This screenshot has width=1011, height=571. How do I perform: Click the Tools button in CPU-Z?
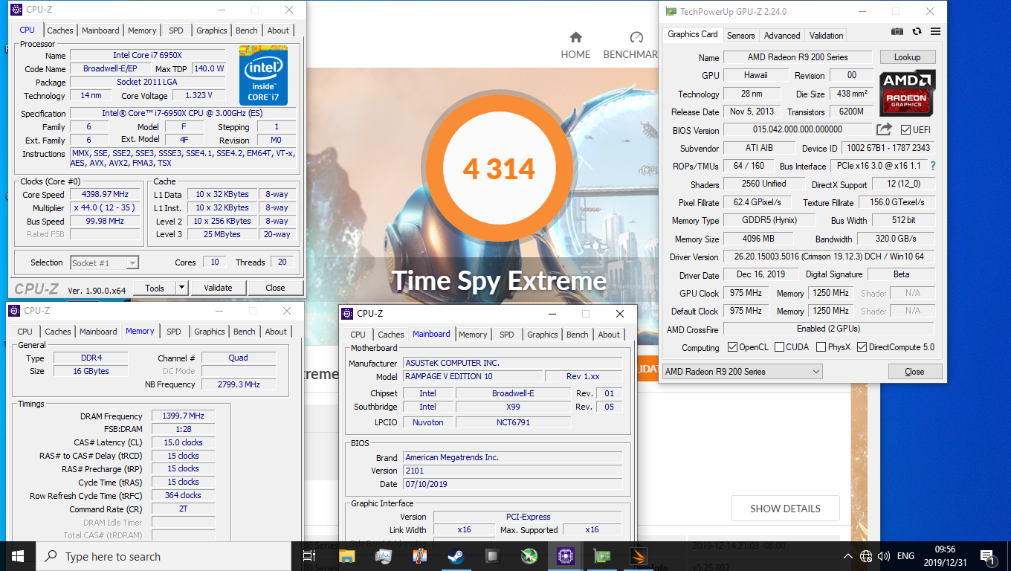(x=155, y=288)
